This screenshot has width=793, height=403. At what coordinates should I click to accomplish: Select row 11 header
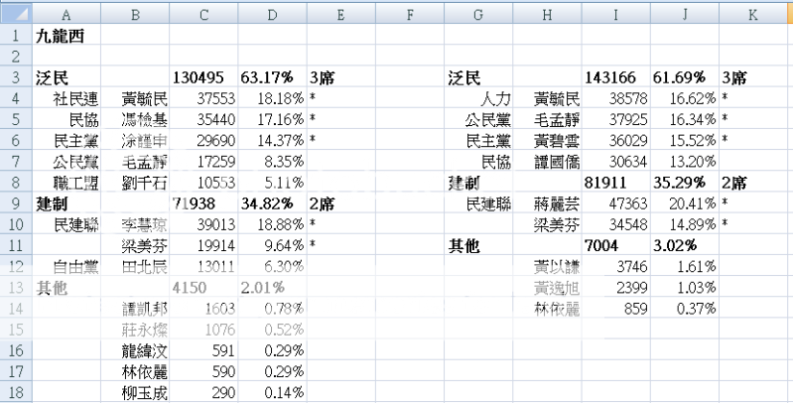16,245
